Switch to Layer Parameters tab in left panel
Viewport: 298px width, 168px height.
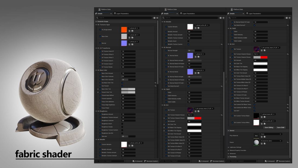coord(121,14)
